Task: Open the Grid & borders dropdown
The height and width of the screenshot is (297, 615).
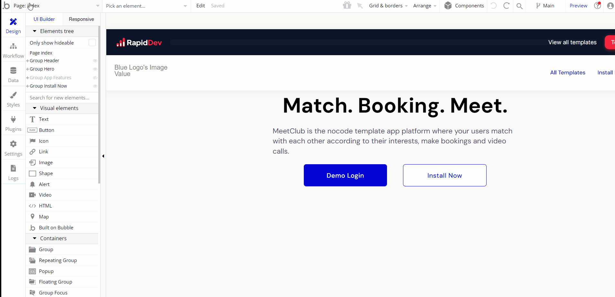Action: pyautogui.click(x=388, y=6)
